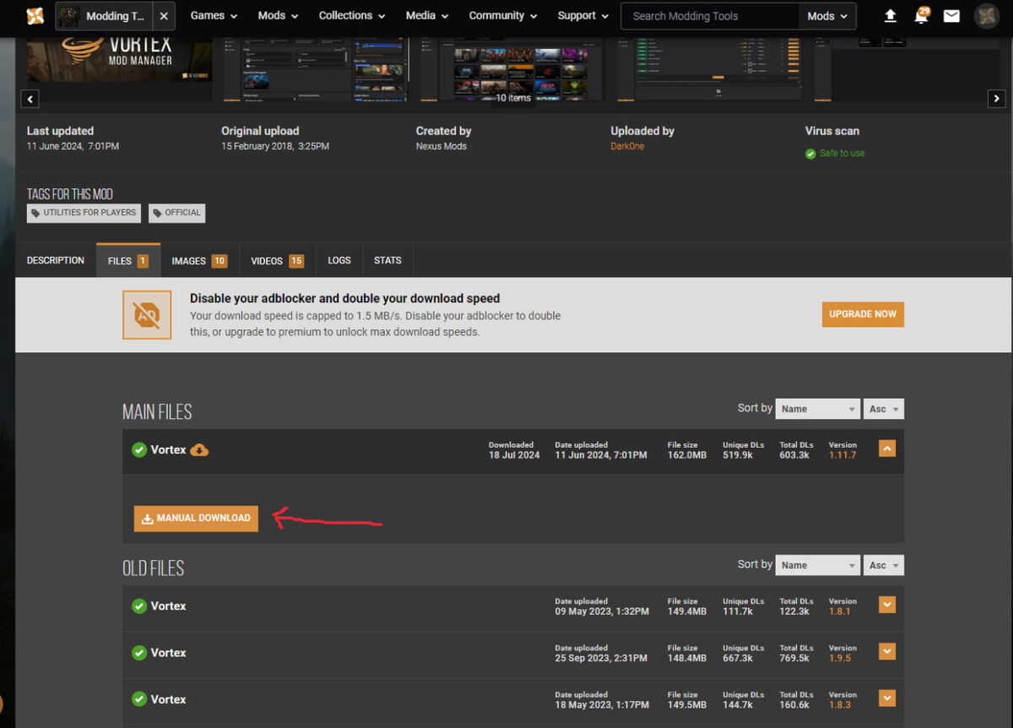Focus the Search Modding Tools field

pos(709,16)
